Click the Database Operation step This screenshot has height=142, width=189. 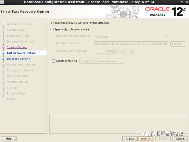pyautogui.click(x=20, y=24)
